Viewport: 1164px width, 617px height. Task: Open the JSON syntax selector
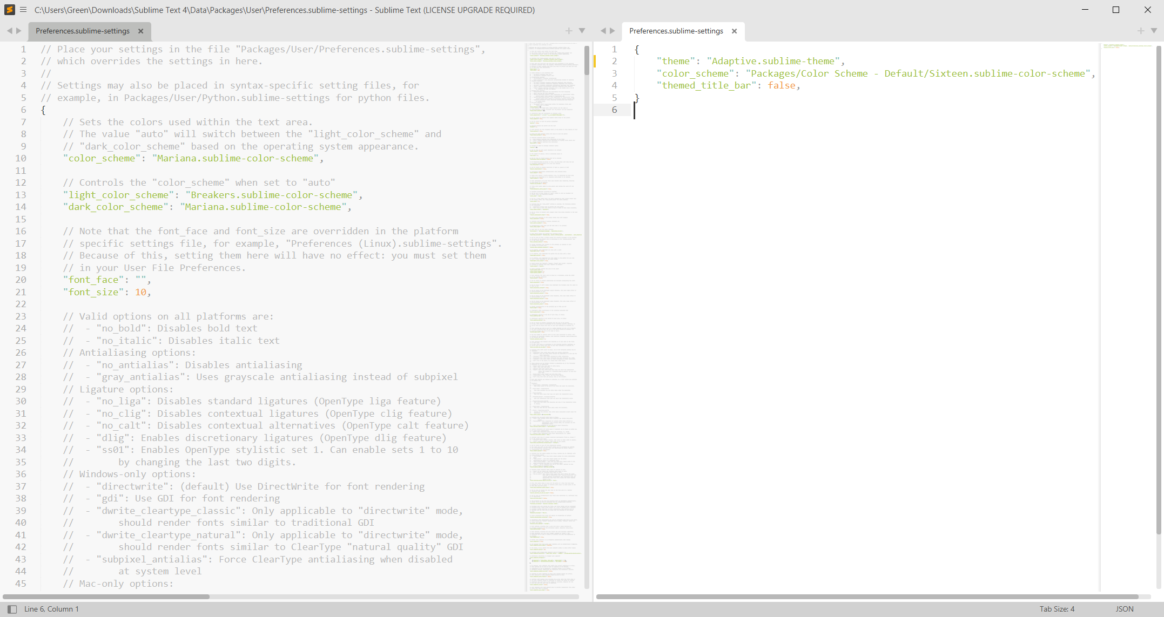click(x=1125, y=609)
